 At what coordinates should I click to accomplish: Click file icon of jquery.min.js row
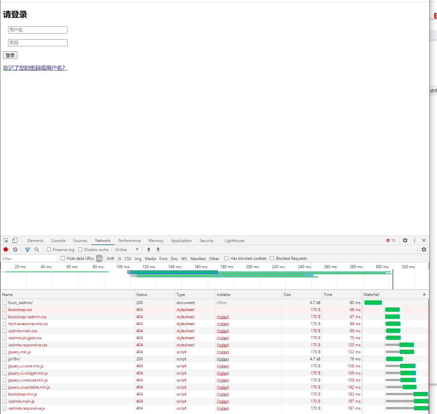pos(5,352)
